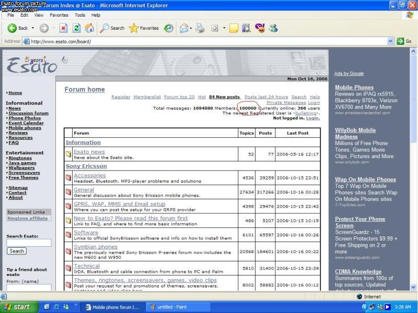Click the page scrollbar down arrow
The width and height of the screenshot is (418, 313).
[413, 287]
